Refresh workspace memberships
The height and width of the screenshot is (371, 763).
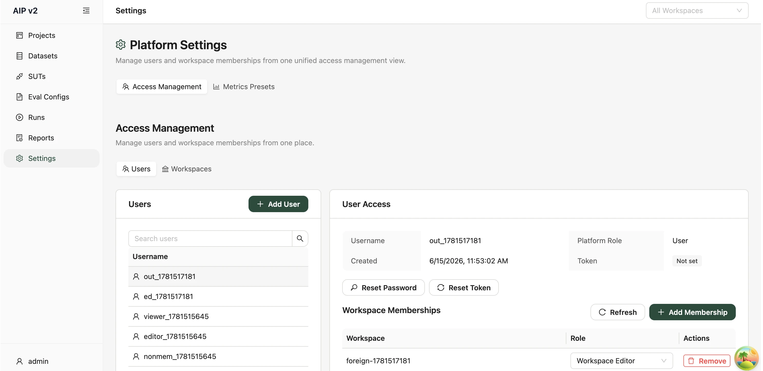[x=618, y=312]
